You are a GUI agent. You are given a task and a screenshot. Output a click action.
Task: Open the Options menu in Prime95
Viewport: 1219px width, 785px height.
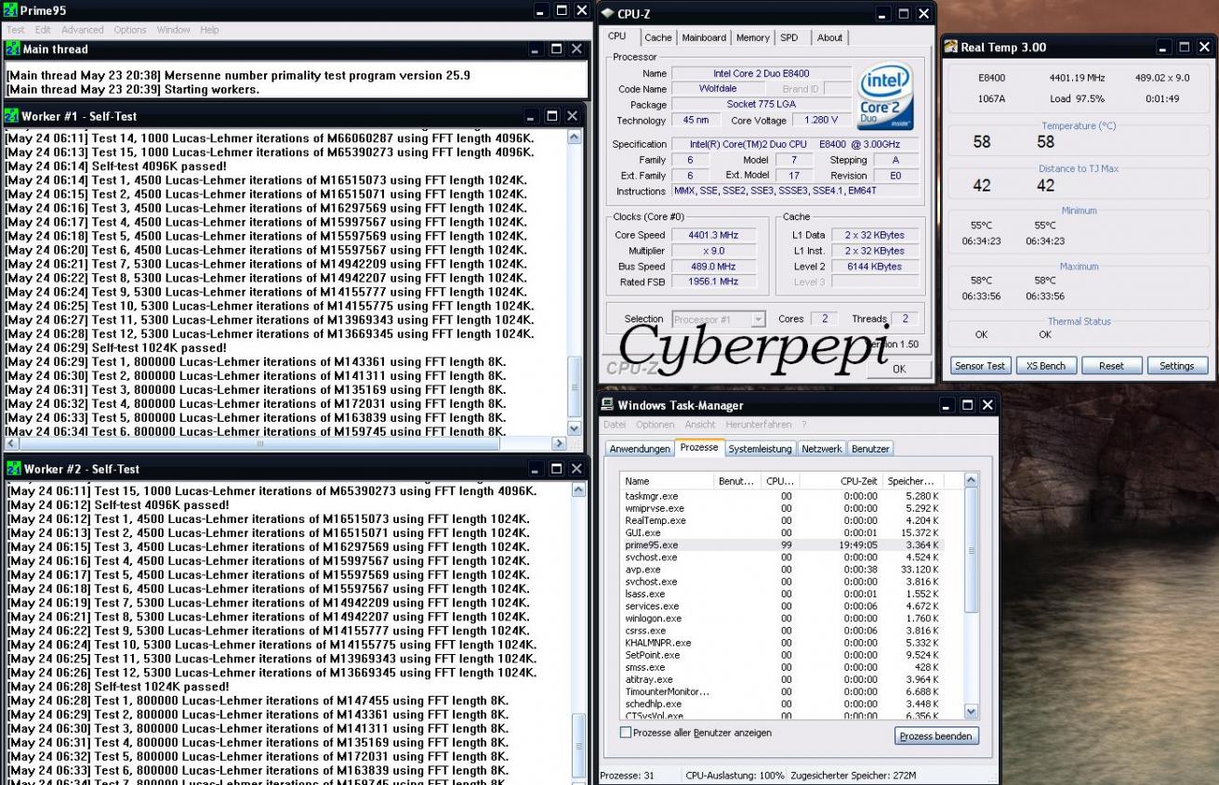(x=130, y=30)
